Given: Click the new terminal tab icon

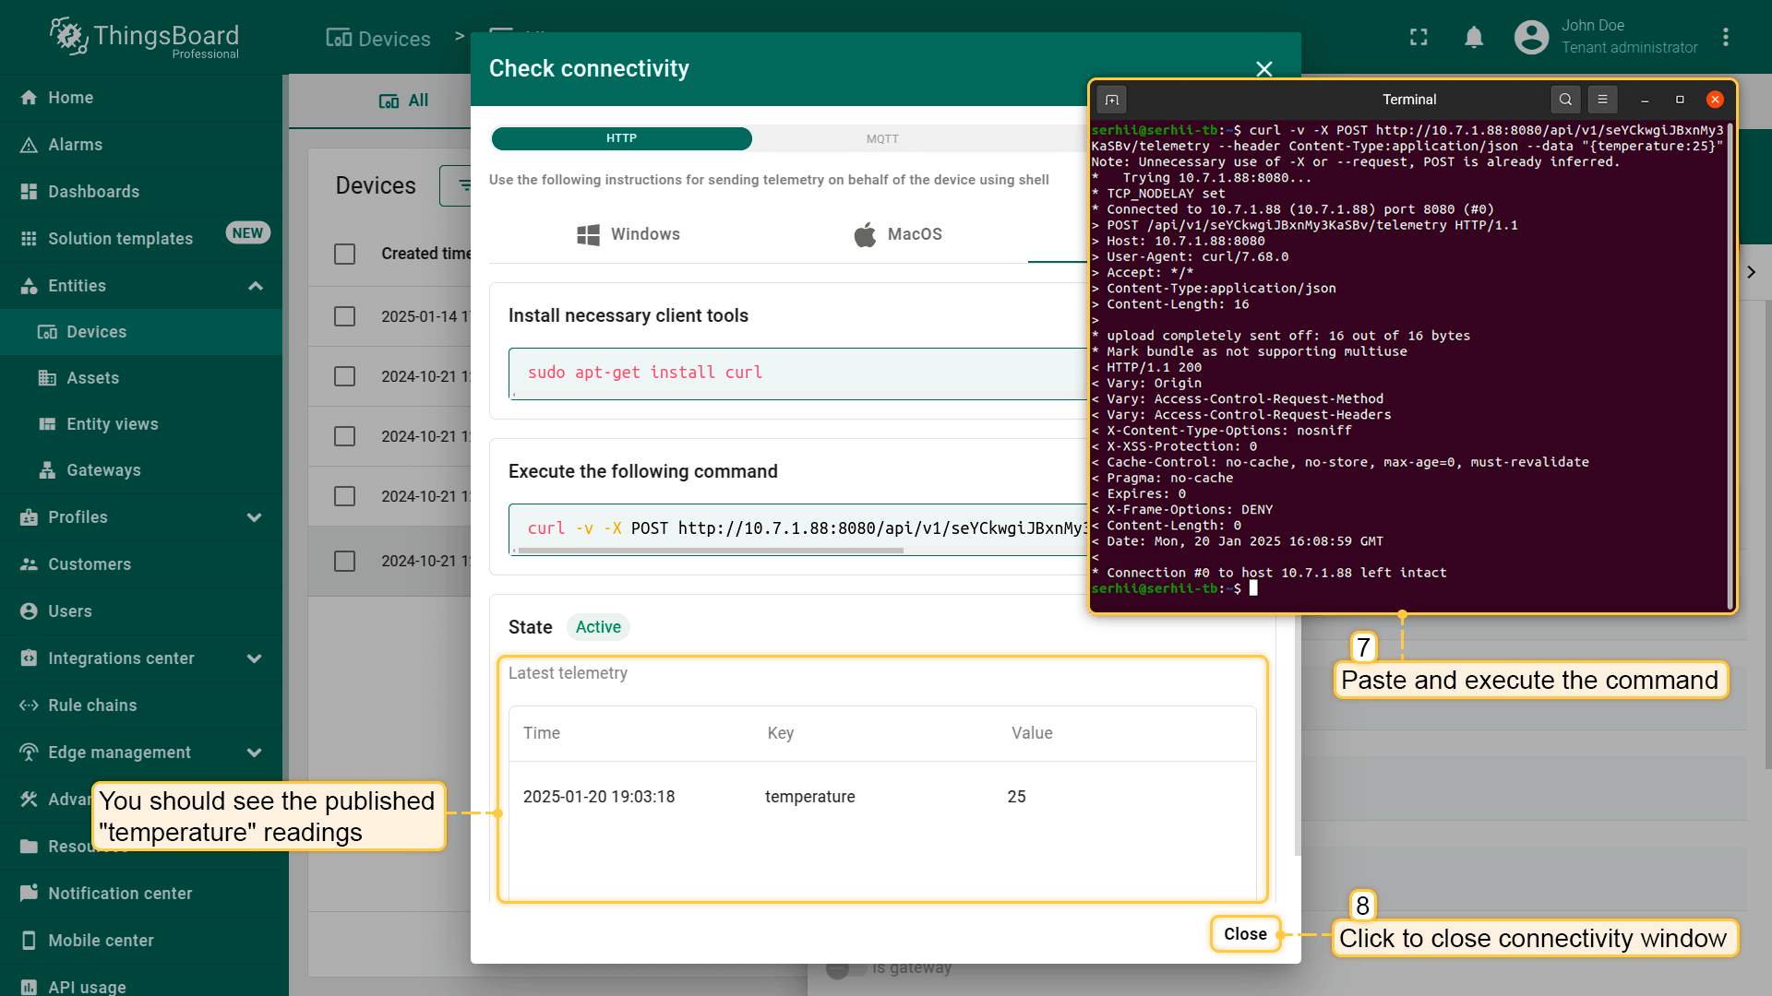Looking at the screenshot, I should pos(1112,100).
